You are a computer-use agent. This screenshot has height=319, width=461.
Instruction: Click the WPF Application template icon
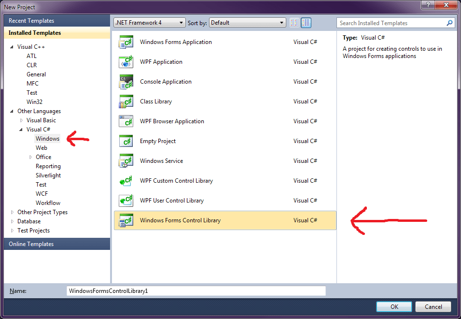pos(126,62)
